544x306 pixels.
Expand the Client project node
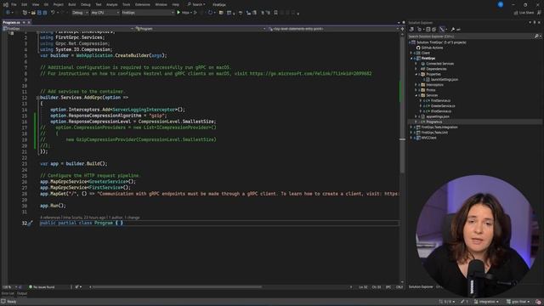[411, 53]
